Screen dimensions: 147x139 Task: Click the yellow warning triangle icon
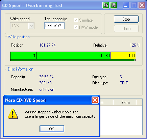13,114
